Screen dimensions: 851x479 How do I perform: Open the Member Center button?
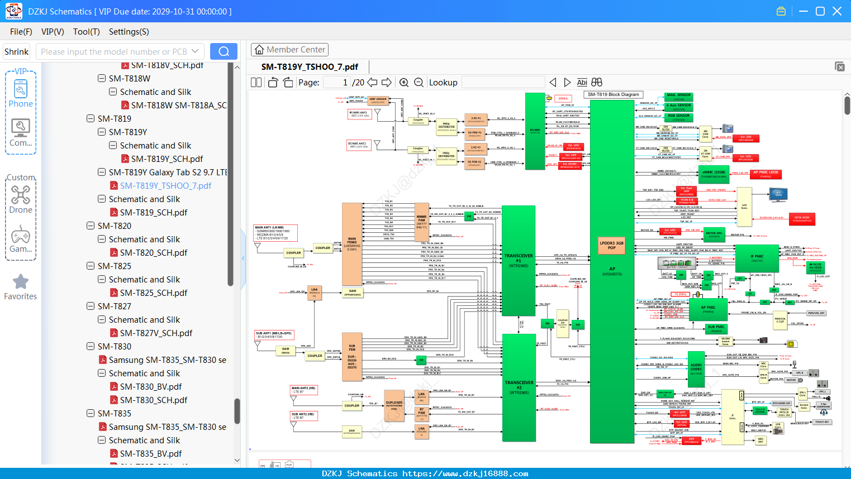pos(289,50)
